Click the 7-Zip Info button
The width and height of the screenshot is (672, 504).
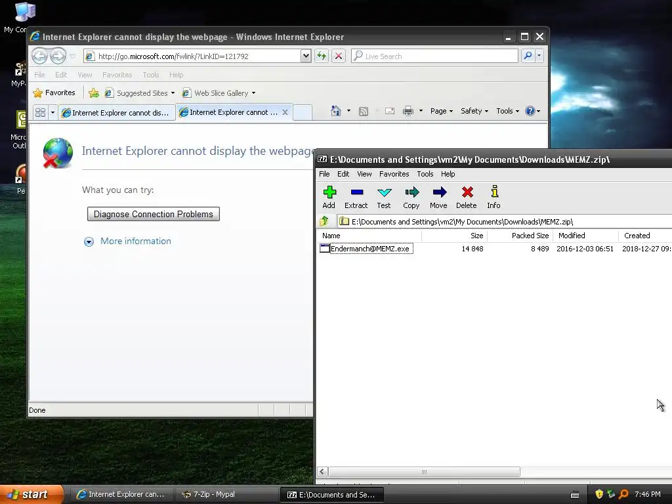493,197
